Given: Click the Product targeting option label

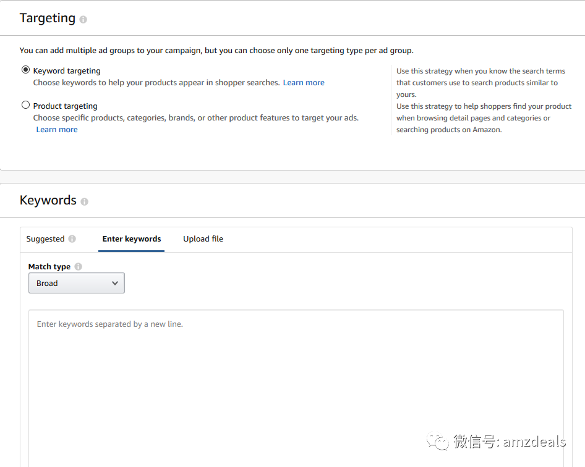Looking at the screenshot, I should pyautogui.click(x=65, y=106).
